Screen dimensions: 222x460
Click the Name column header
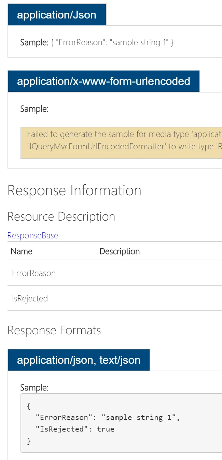pos(22,251)
